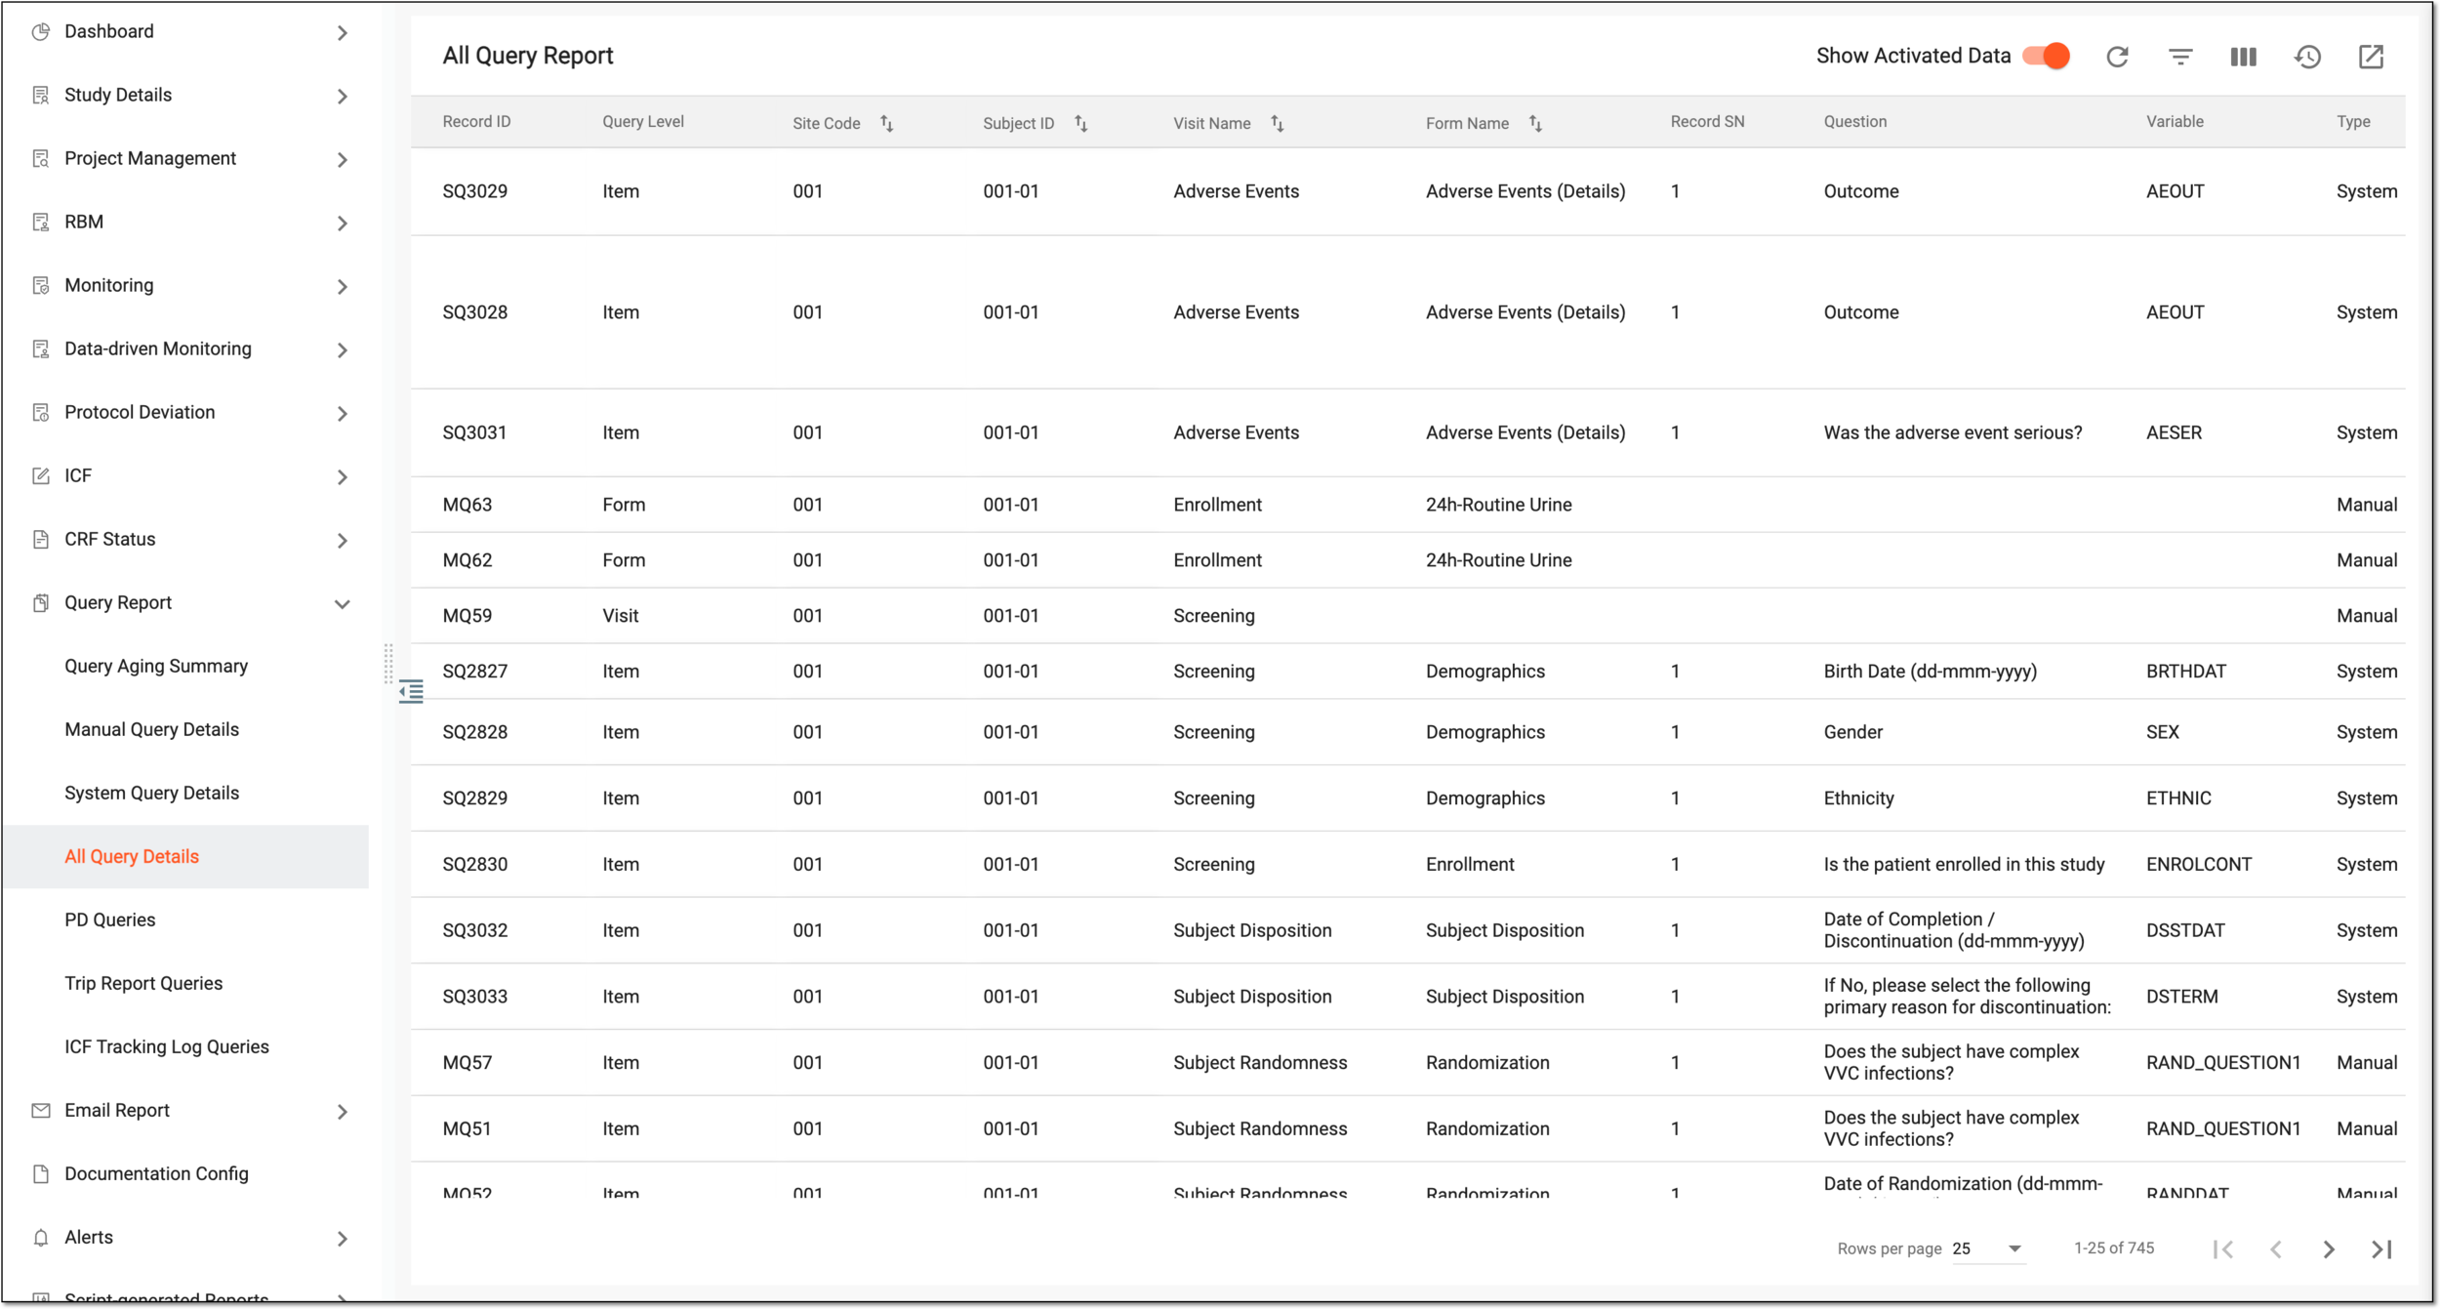Click the Study Details sidebar icon
The height and width of the screenshot is (1309, 2440).
(40, 95)
